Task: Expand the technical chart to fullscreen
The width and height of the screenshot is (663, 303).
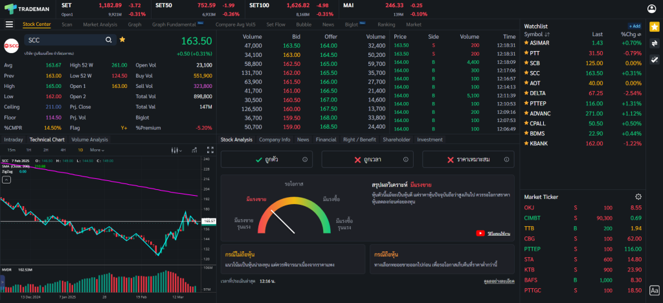Action: (211, 150)
